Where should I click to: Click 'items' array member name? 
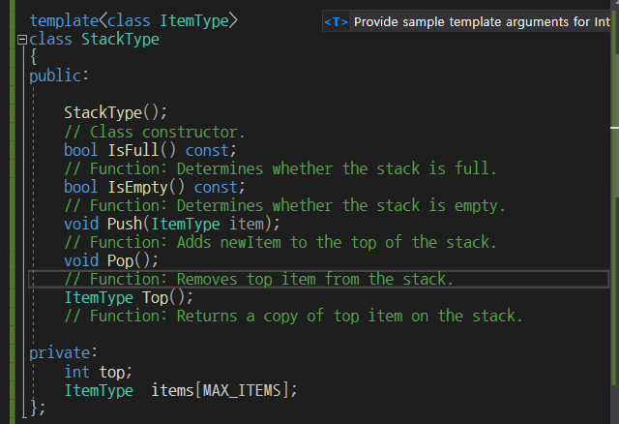[x=172, y=390]
